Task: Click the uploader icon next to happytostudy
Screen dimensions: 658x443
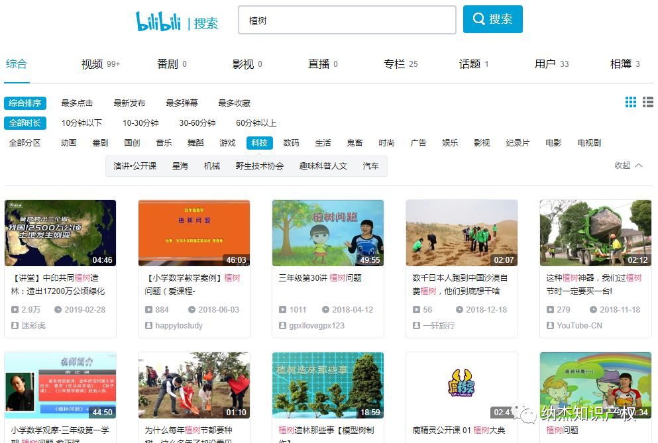Action: click(x=148, y=326)
